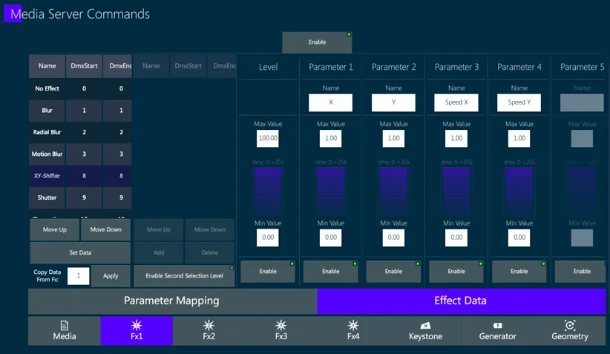Toggle Enable Second Selection Level
610x354 pixels.
(184, 276)
